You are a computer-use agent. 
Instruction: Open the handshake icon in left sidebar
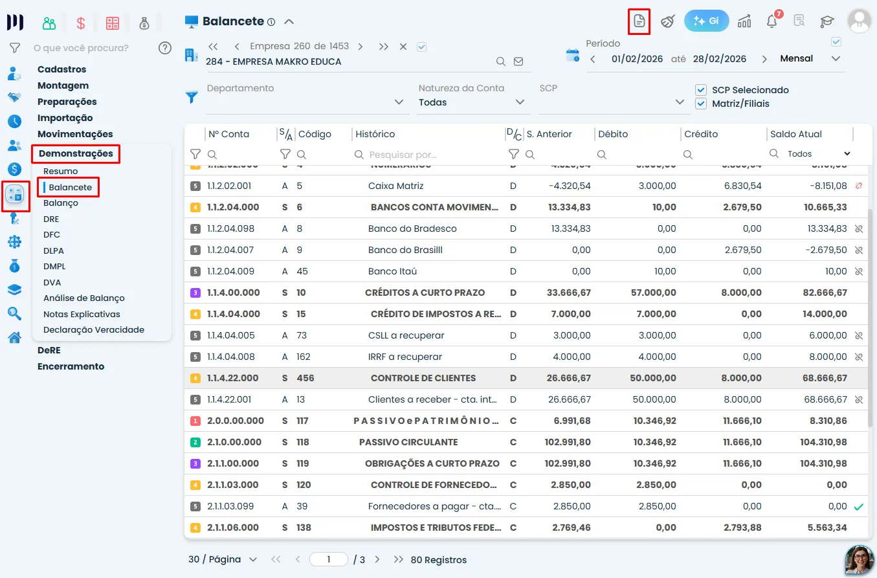14,97
